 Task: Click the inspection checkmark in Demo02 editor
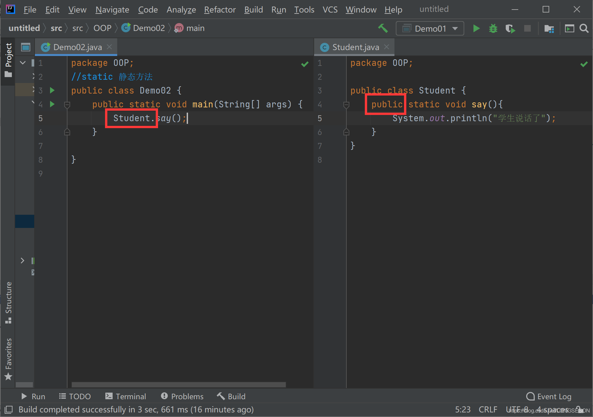pos(305,64)
